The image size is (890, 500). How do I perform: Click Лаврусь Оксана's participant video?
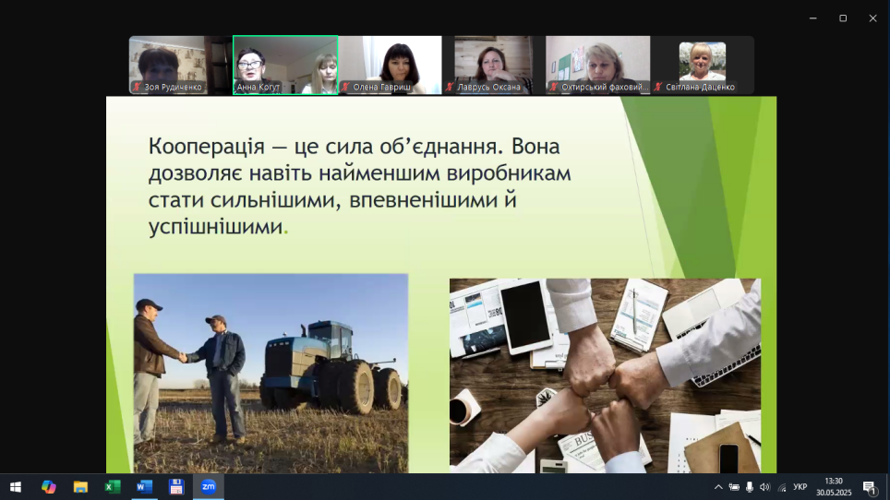point(494,65)
